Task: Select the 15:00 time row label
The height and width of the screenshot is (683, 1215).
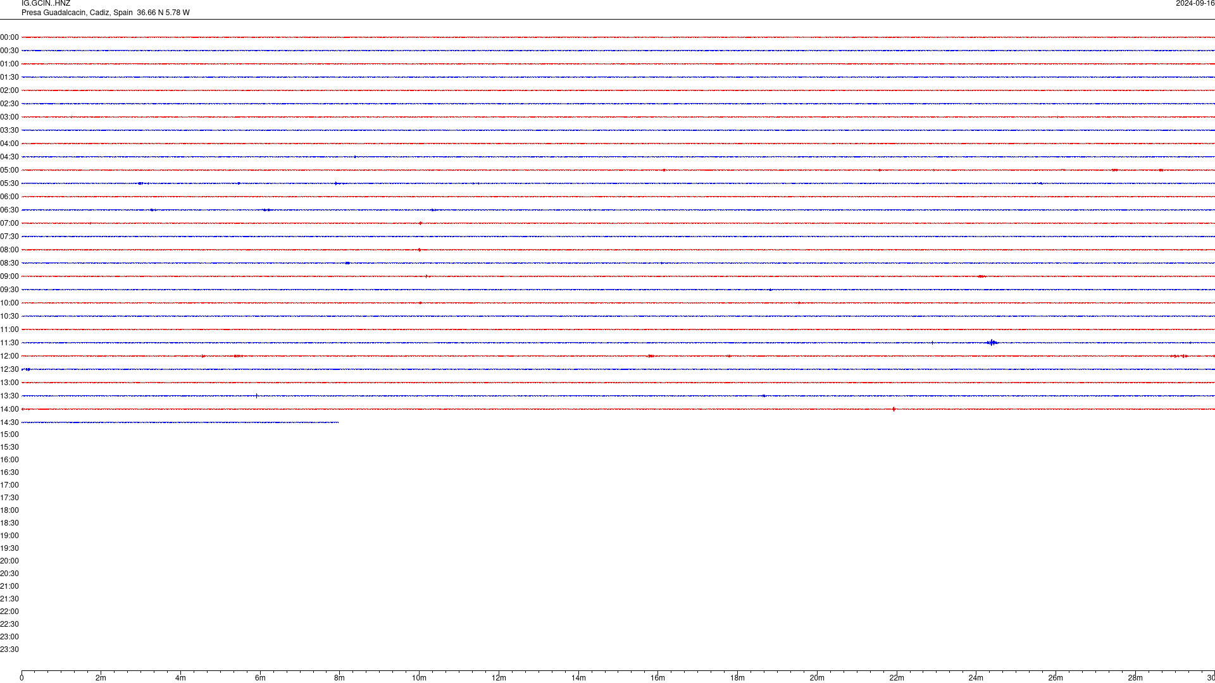Action: click(9, 434)
